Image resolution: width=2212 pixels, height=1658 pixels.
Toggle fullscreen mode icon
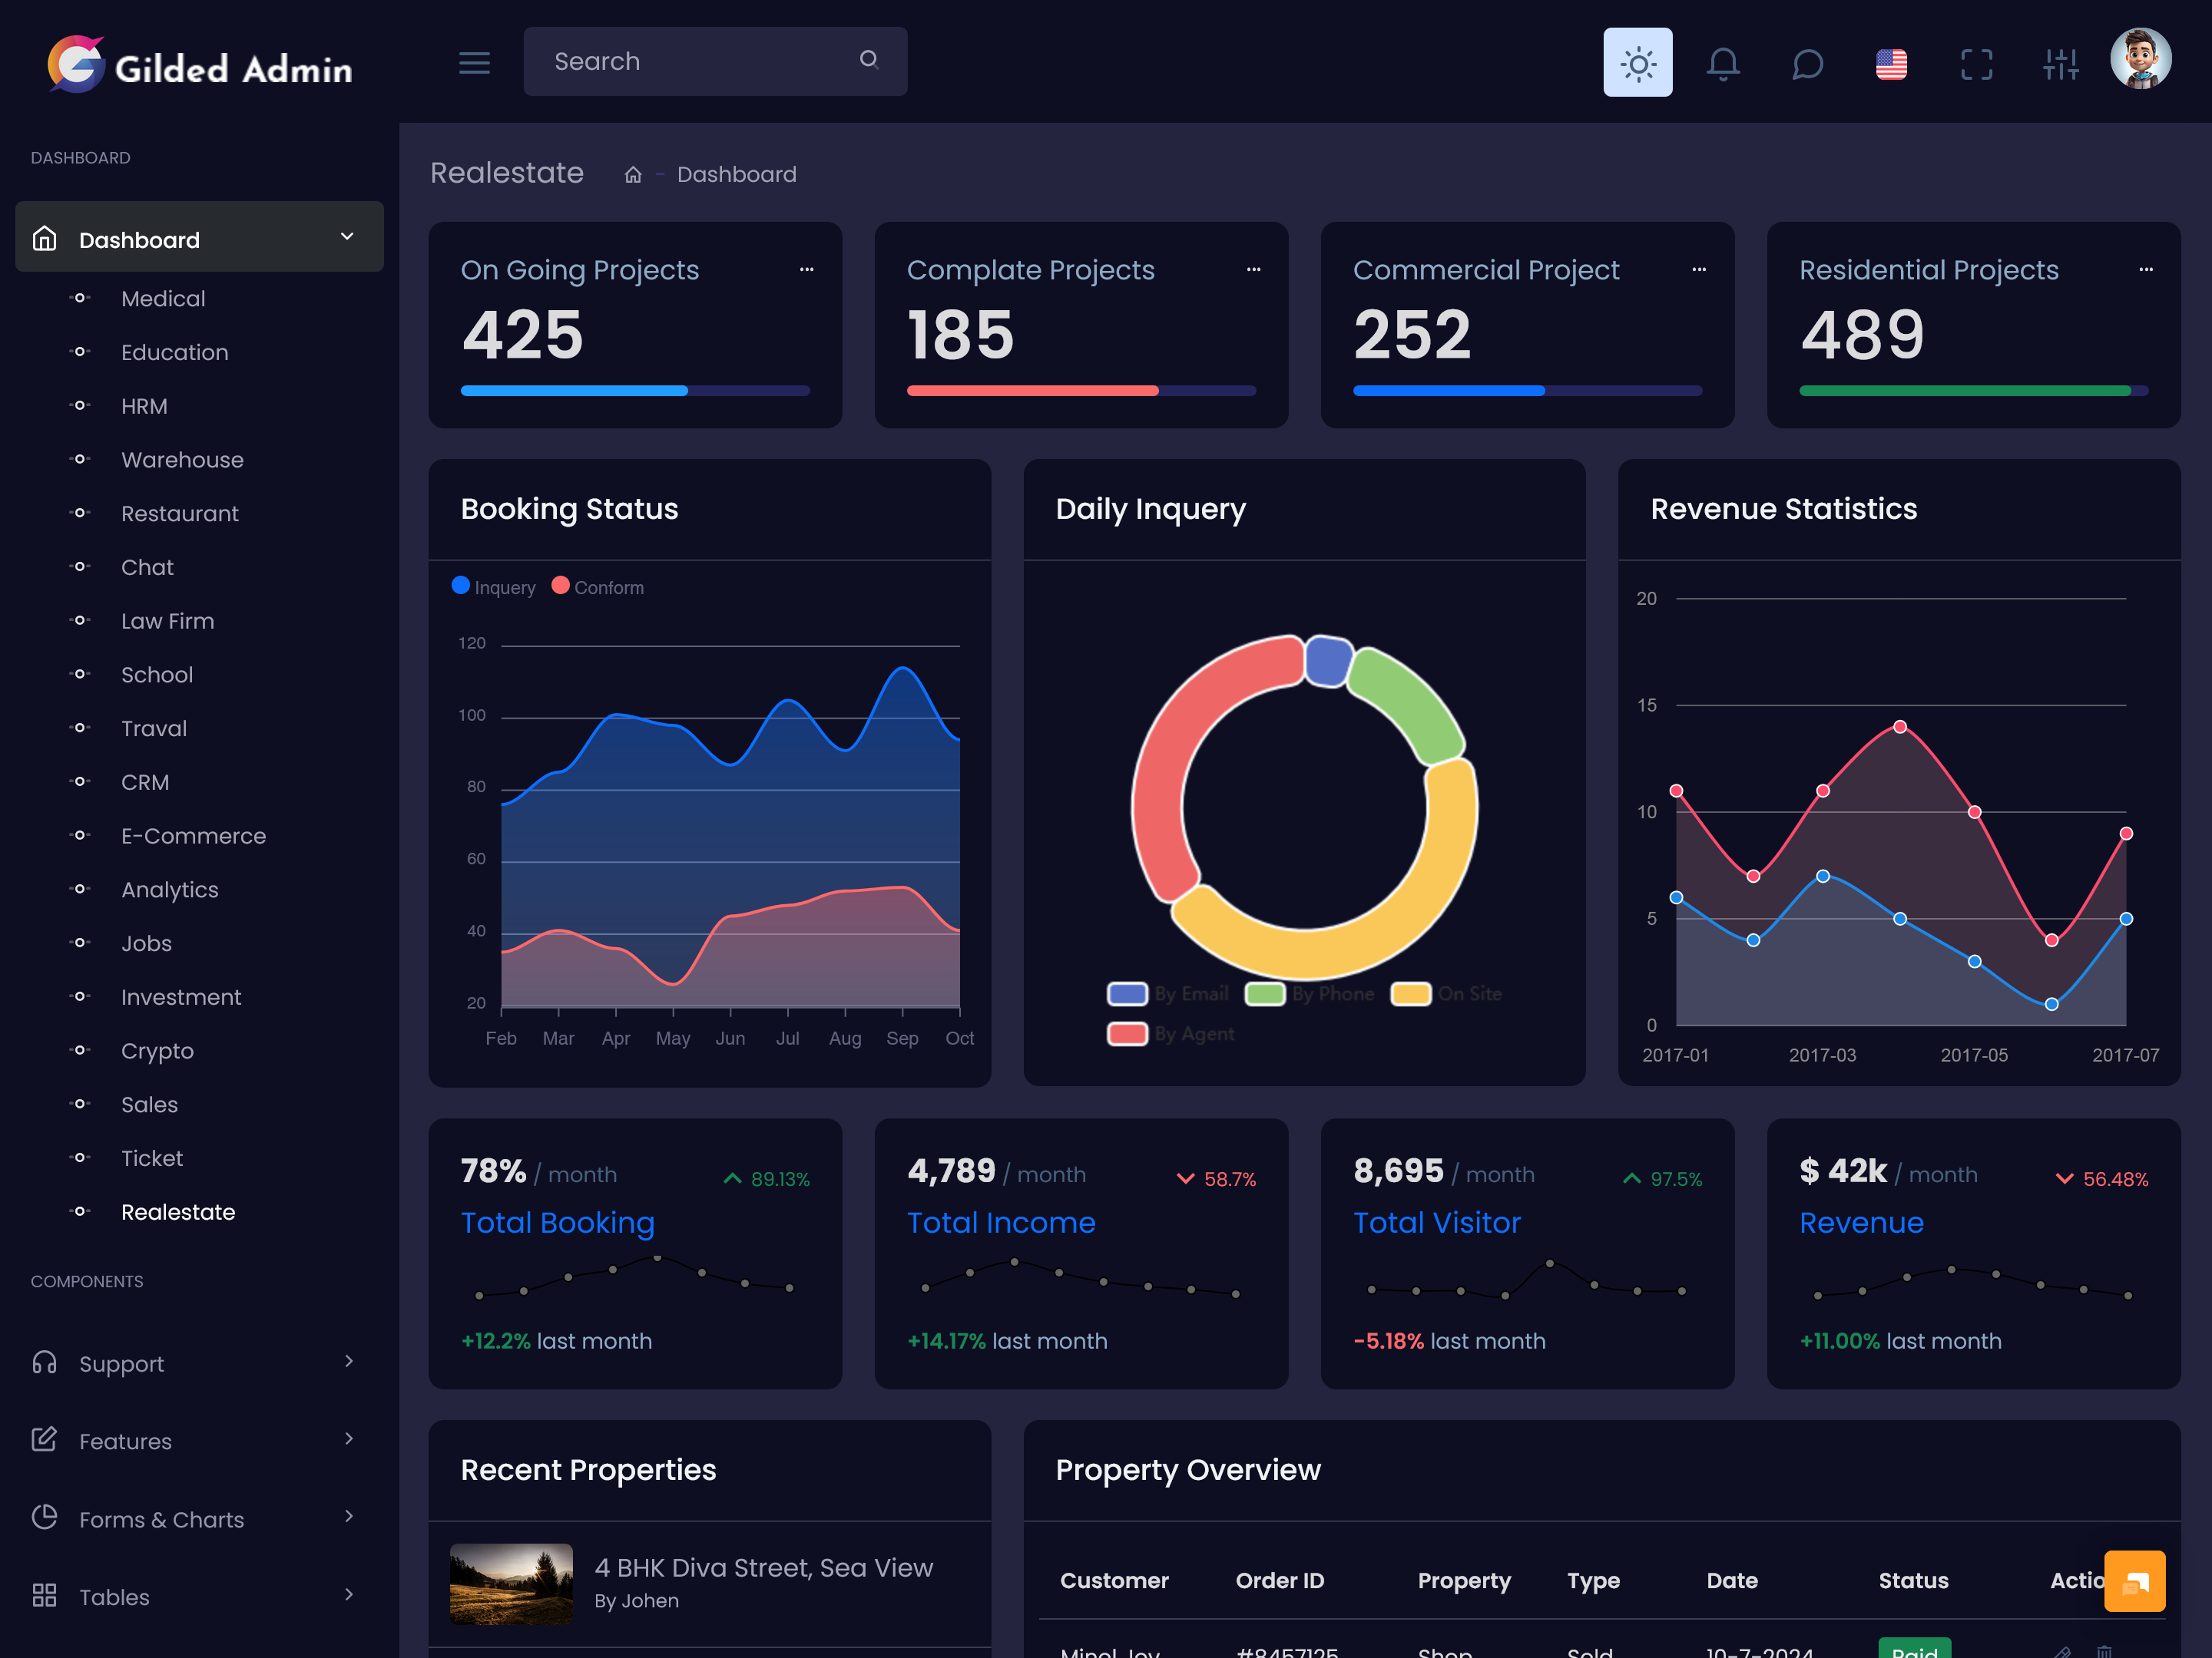[1976, 64]
